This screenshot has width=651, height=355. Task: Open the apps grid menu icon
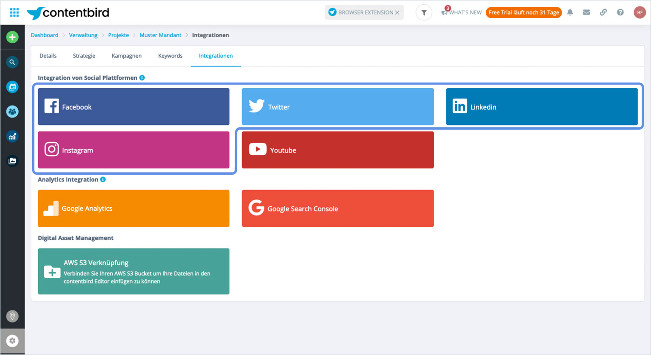point(14,13)
